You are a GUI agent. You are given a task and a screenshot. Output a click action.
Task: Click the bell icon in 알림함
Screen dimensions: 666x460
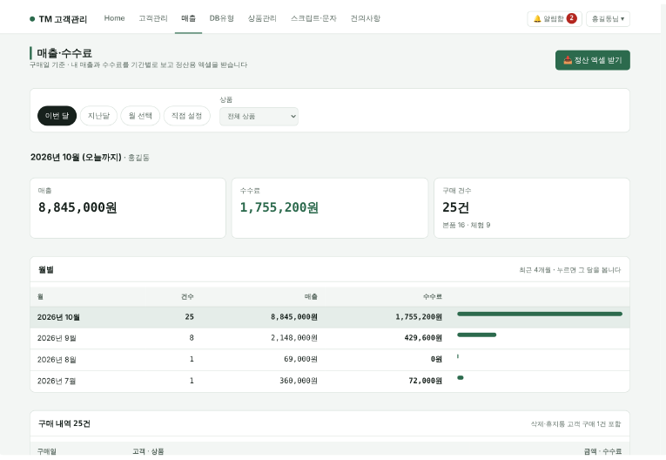click(x=537, y=18)
